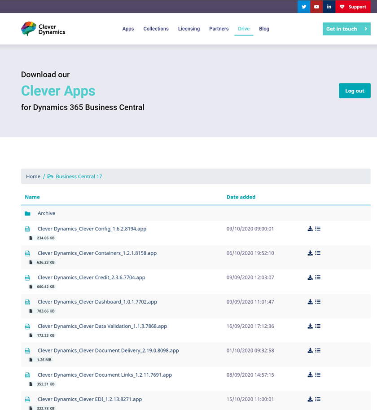Click the 06/10/2020 19:52:10 date cell

click(x=250, y=253)
